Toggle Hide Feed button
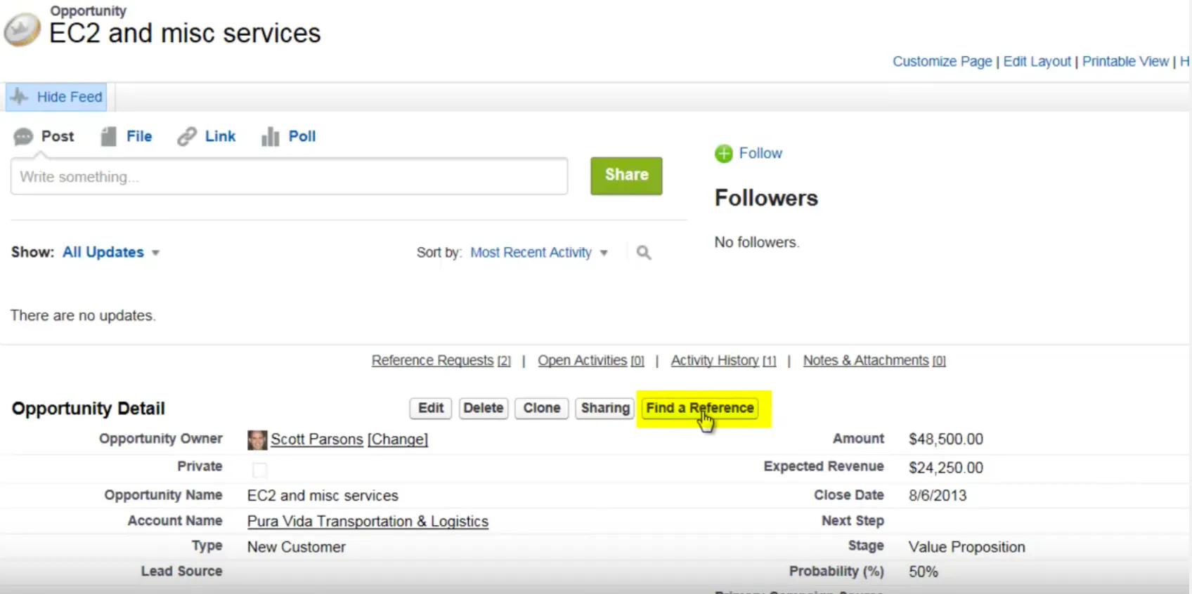This screenshot has height=594, width=1192. (x=56, y=97)
